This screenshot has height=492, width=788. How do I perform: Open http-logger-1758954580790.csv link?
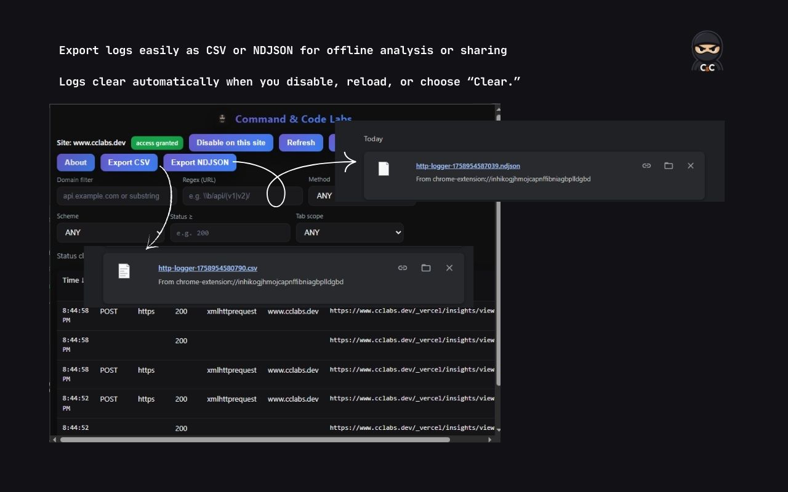[x=207, y=268]
